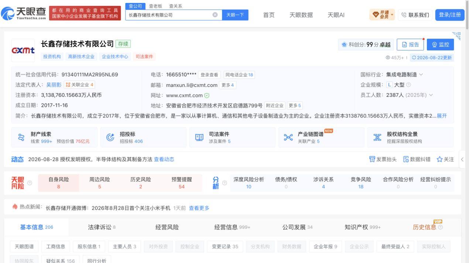Click the 登录/注册 button
This screenshot has height=263, width=469.
tap(450, 15)
